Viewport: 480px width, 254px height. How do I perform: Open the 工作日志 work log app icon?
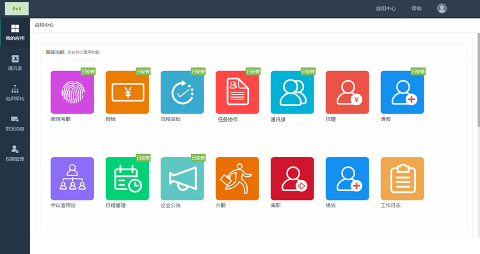tap(403, 179)
